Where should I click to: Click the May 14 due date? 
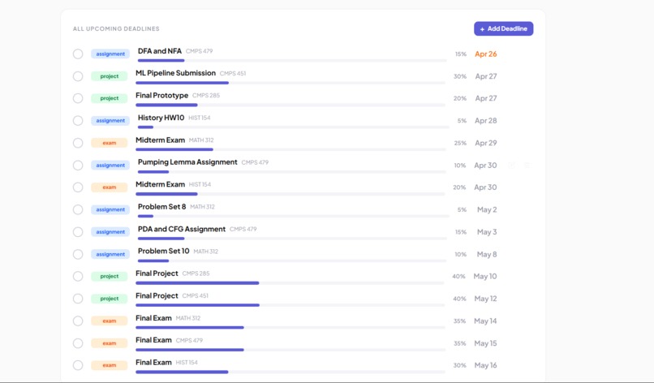click(x=485, y=321)
